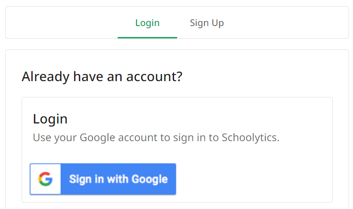Image resolution: width=353 pixels, height=209 pixels.
Task: Click the white square behind the Google logo
Action: click(x=45, y=179)
